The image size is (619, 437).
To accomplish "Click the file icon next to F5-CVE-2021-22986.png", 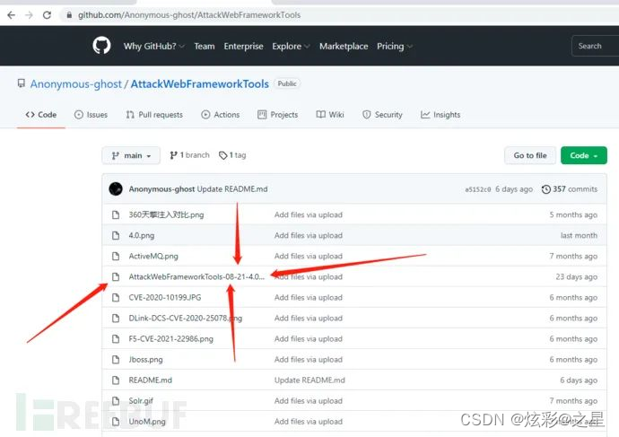I will [x=116, y=338].
